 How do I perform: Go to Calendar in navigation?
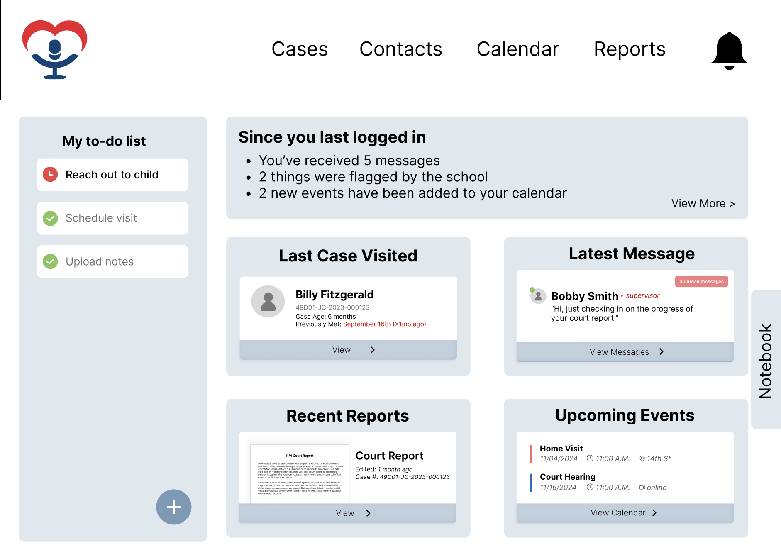tap(518, 49)
